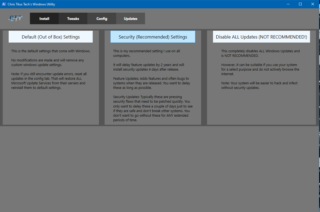Apply Default (Out of Box) Settings
This screenshot has width=320, height=212.
coord(51,37)
